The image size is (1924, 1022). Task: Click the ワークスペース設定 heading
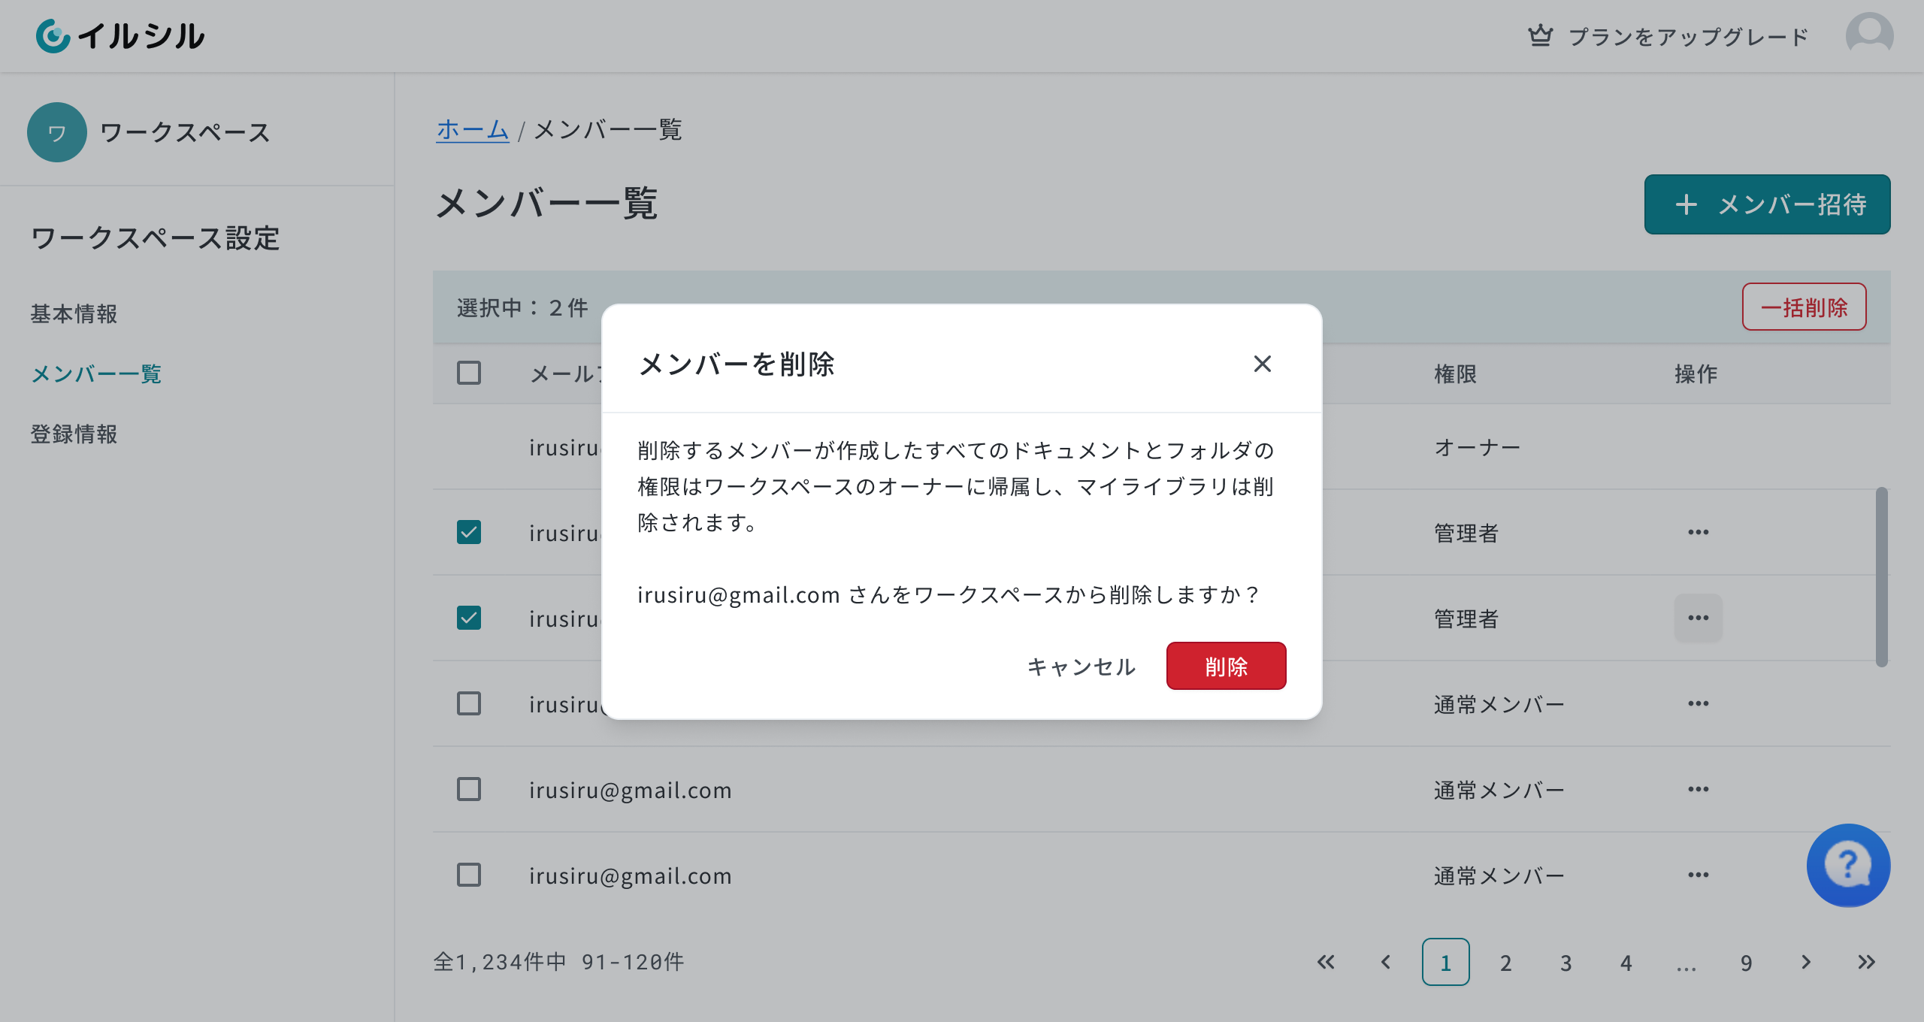coord(156,238)
